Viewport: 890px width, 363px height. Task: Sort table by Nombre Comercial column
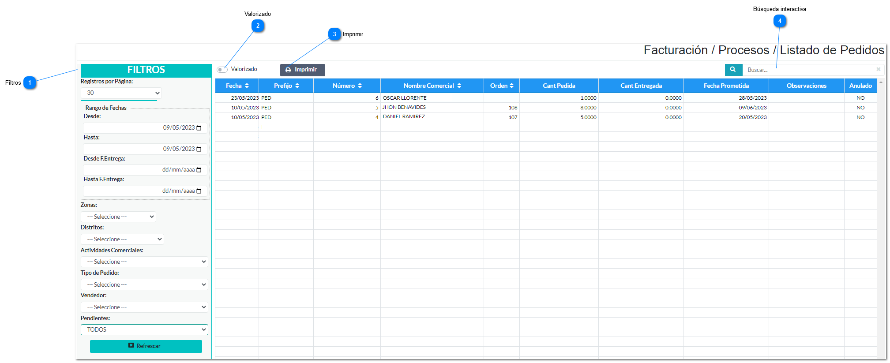[432, 86]
